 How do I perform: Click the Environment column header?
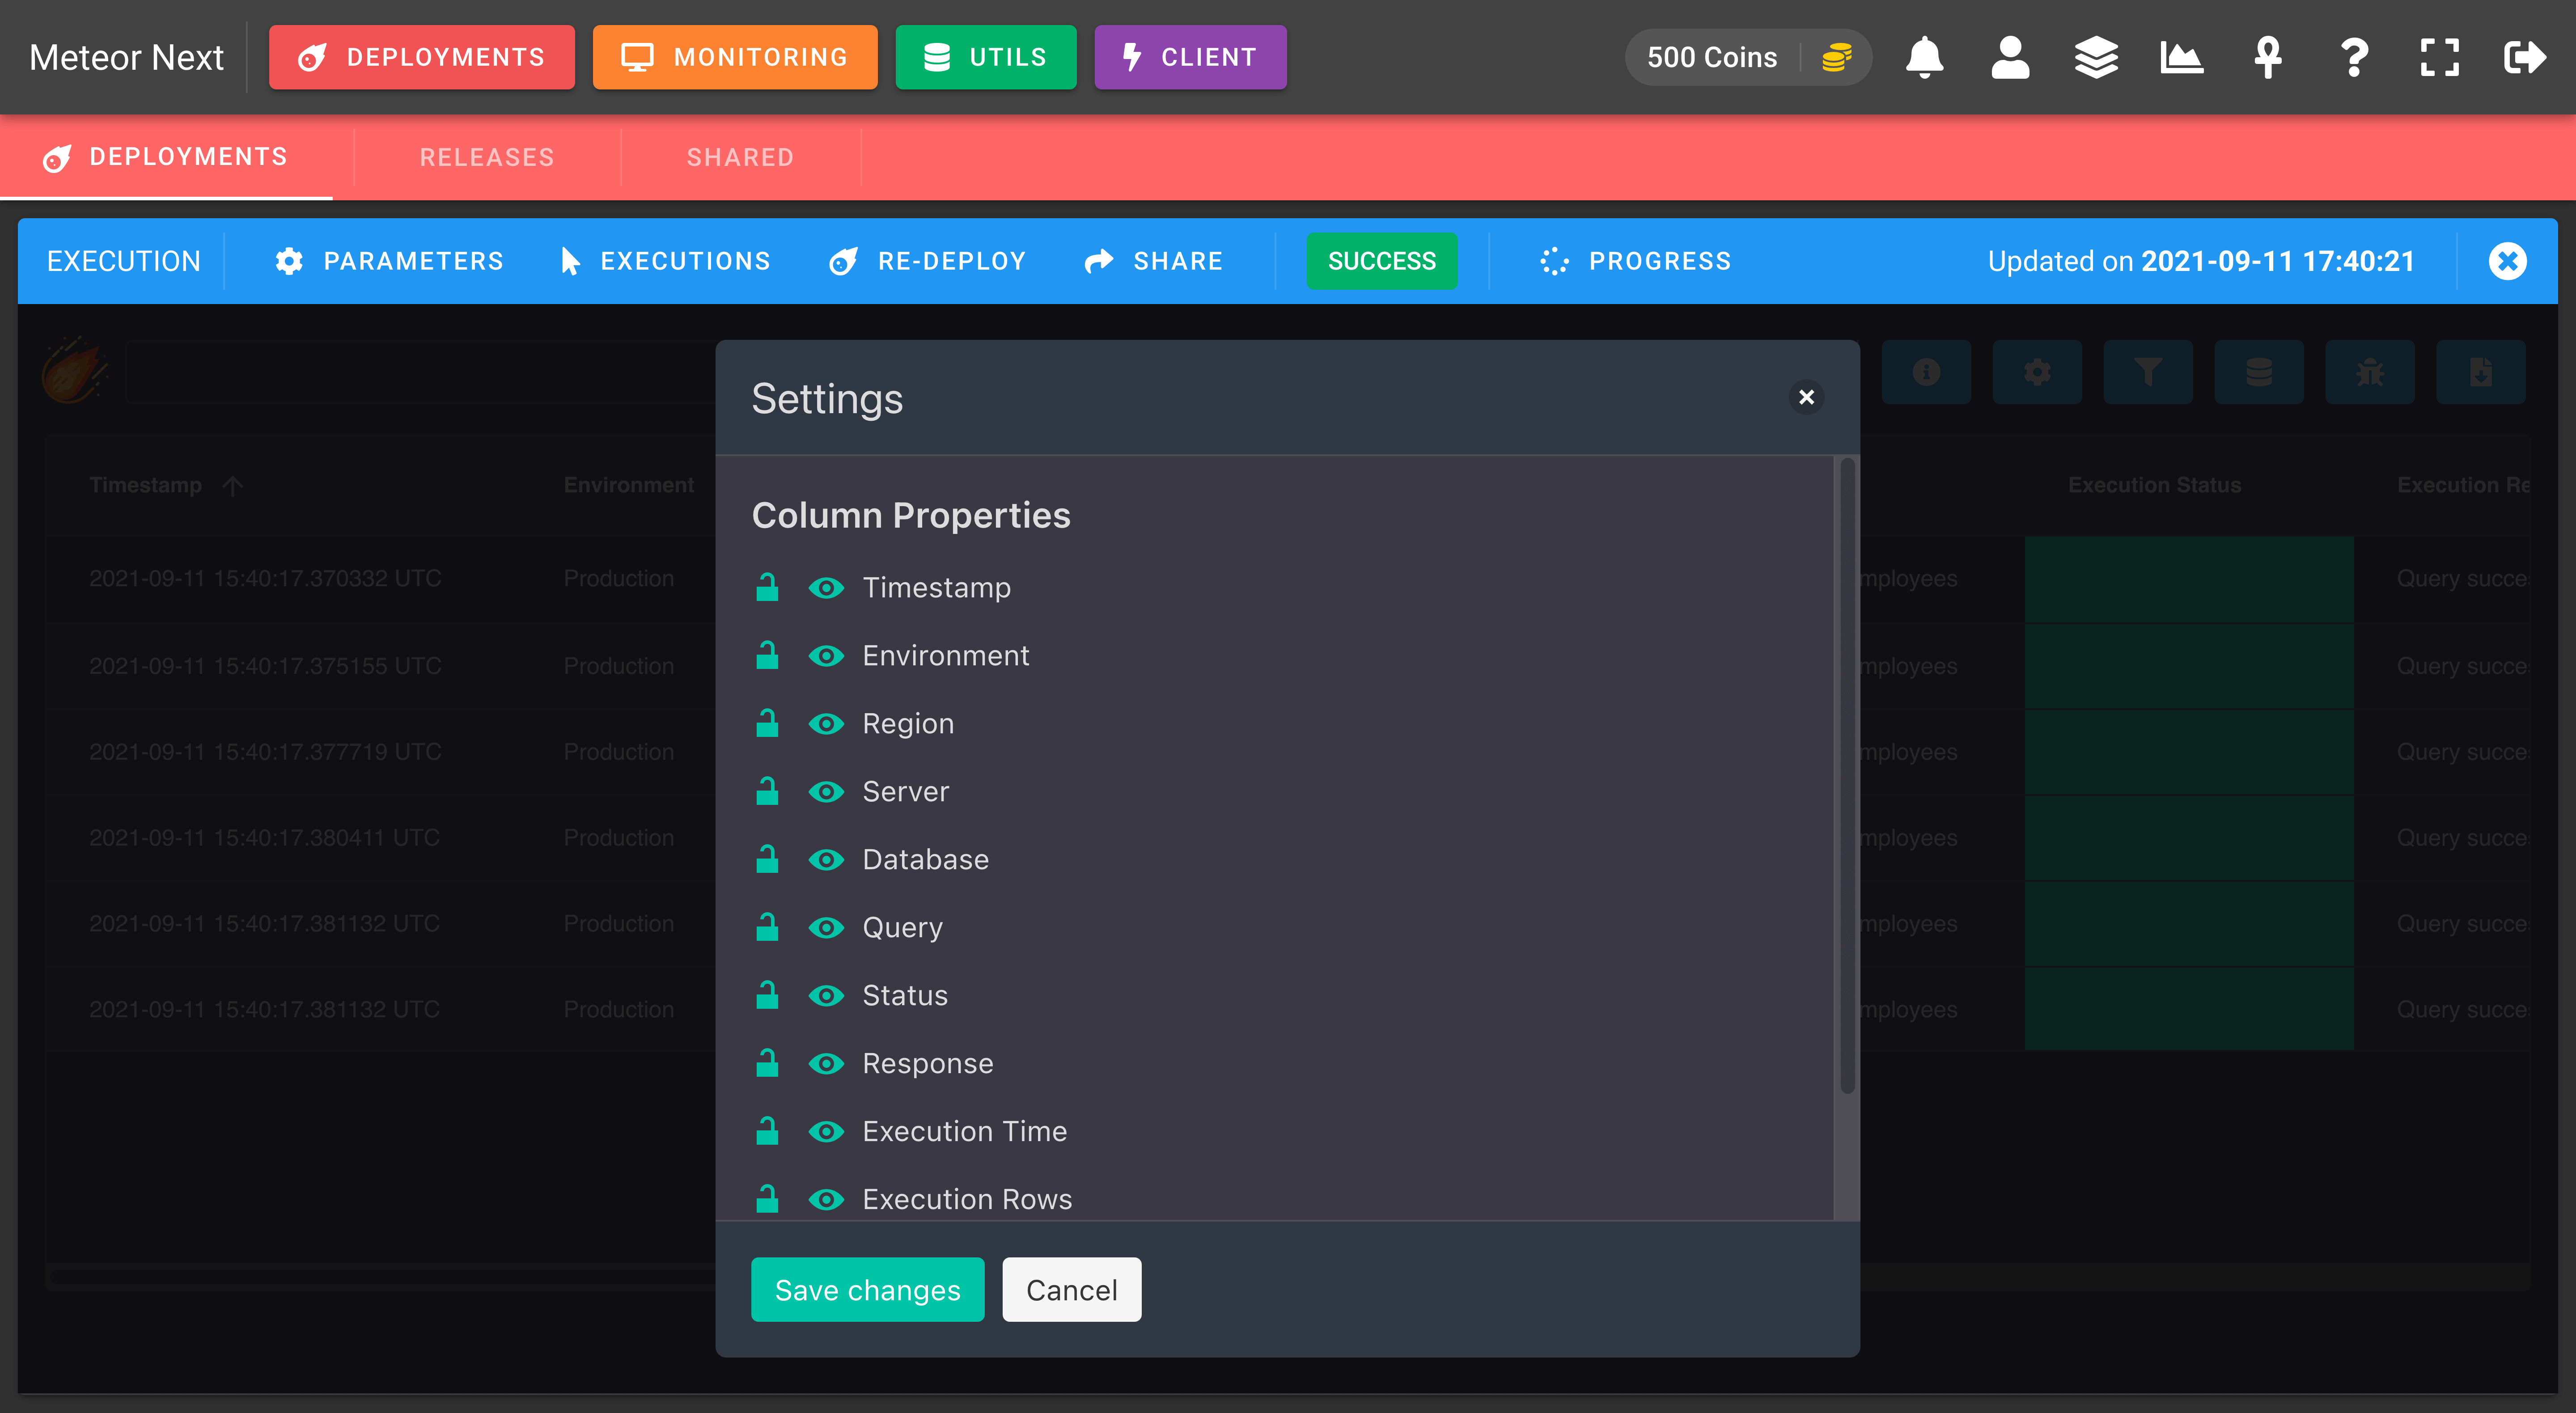click(x=629, y=485)
